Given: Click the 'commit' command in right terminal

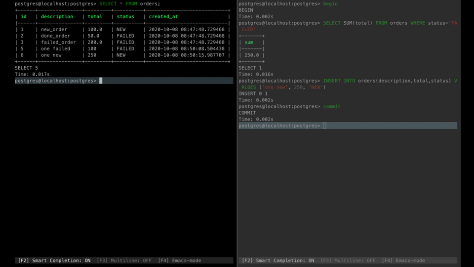Looking at the screenshot, I should [332, 106].
